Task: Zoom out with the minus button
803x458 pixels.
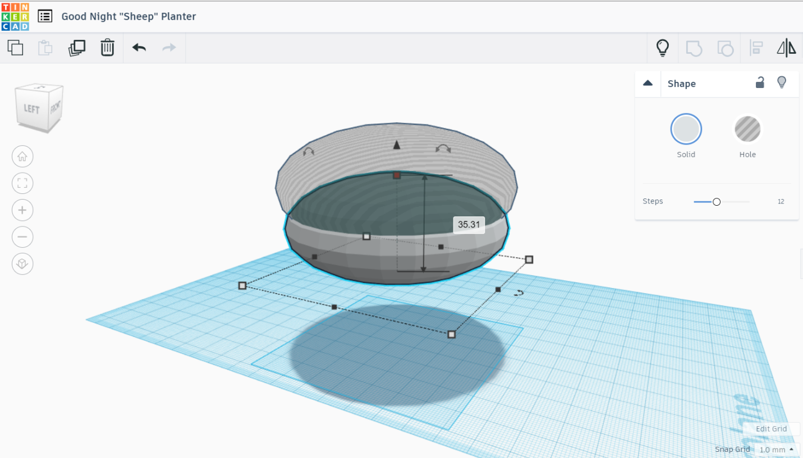Action: 22,237
